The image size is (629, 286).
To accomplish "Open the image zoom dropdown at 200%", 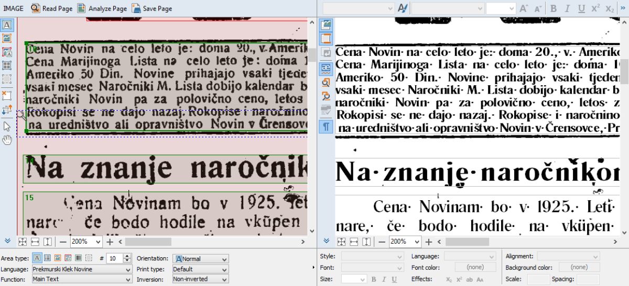I will (x=86, y=242).
